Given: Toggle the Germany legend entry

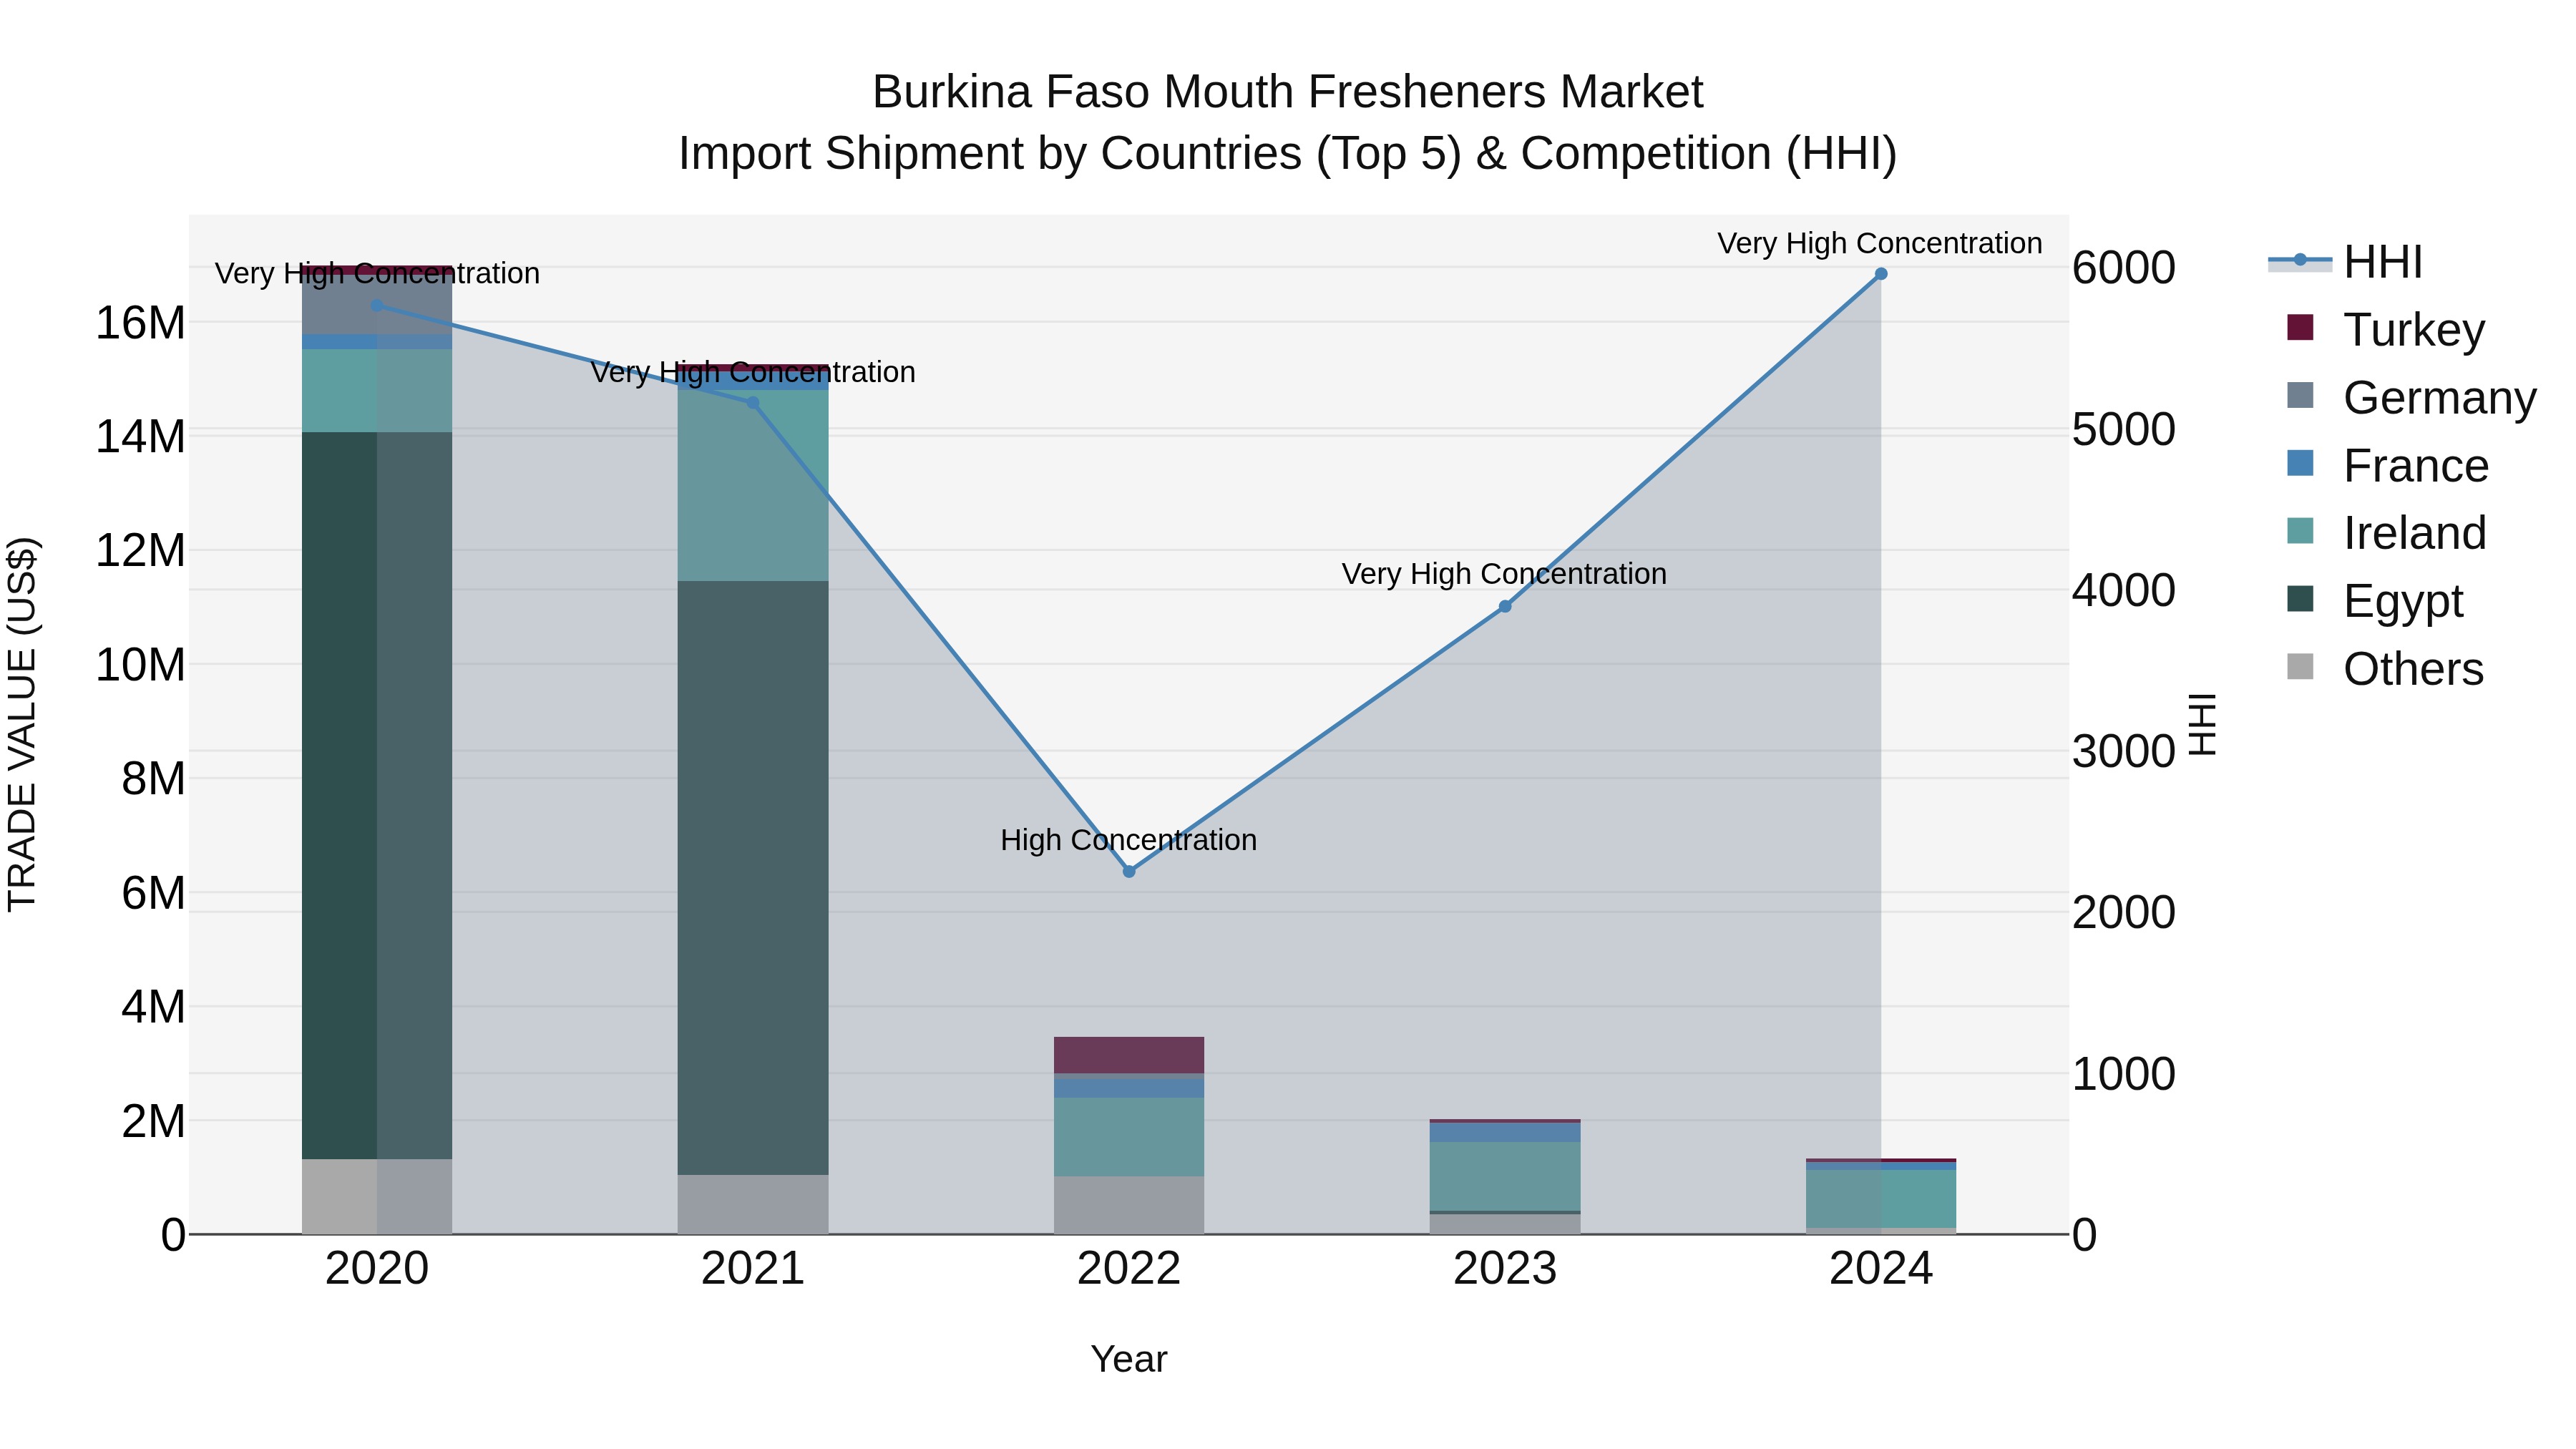Looking at the screenshot, I should [x=2411, y=397].
